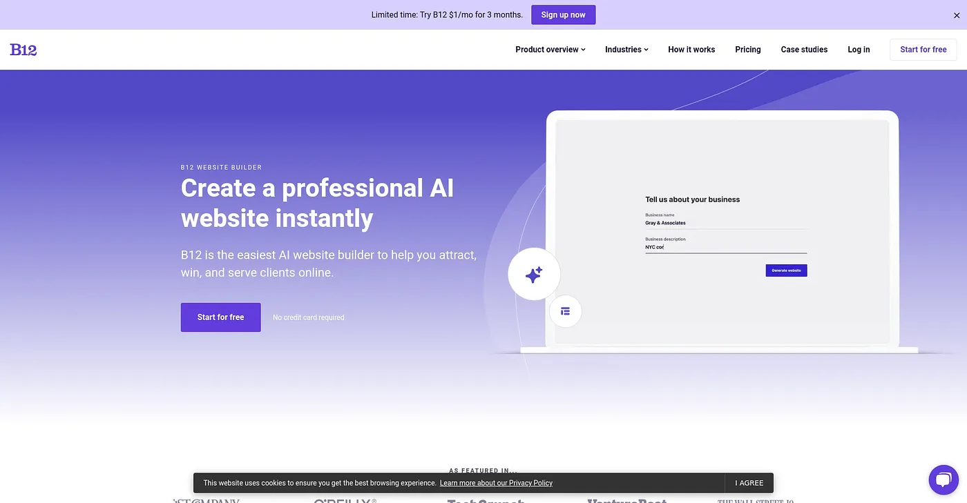Image resolution: width=967 pixels, height=503 pixels.
Task: Click 'No credit card required' text
Action: pyautogui.click(x=309, y=317)
